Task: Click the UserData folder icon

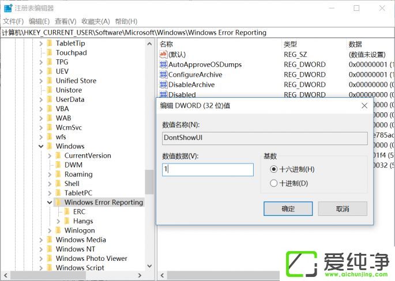Action: pos(50,100)
